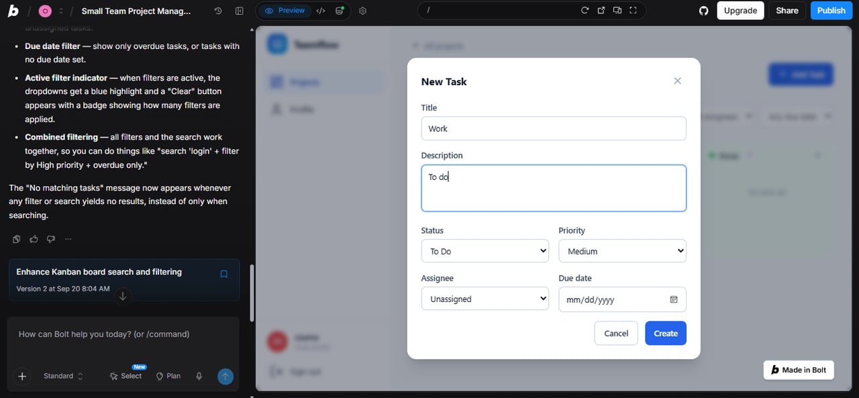859x398 pixels.
Task: Pick a date using the calendar icon
Action: tap(674, 299)
